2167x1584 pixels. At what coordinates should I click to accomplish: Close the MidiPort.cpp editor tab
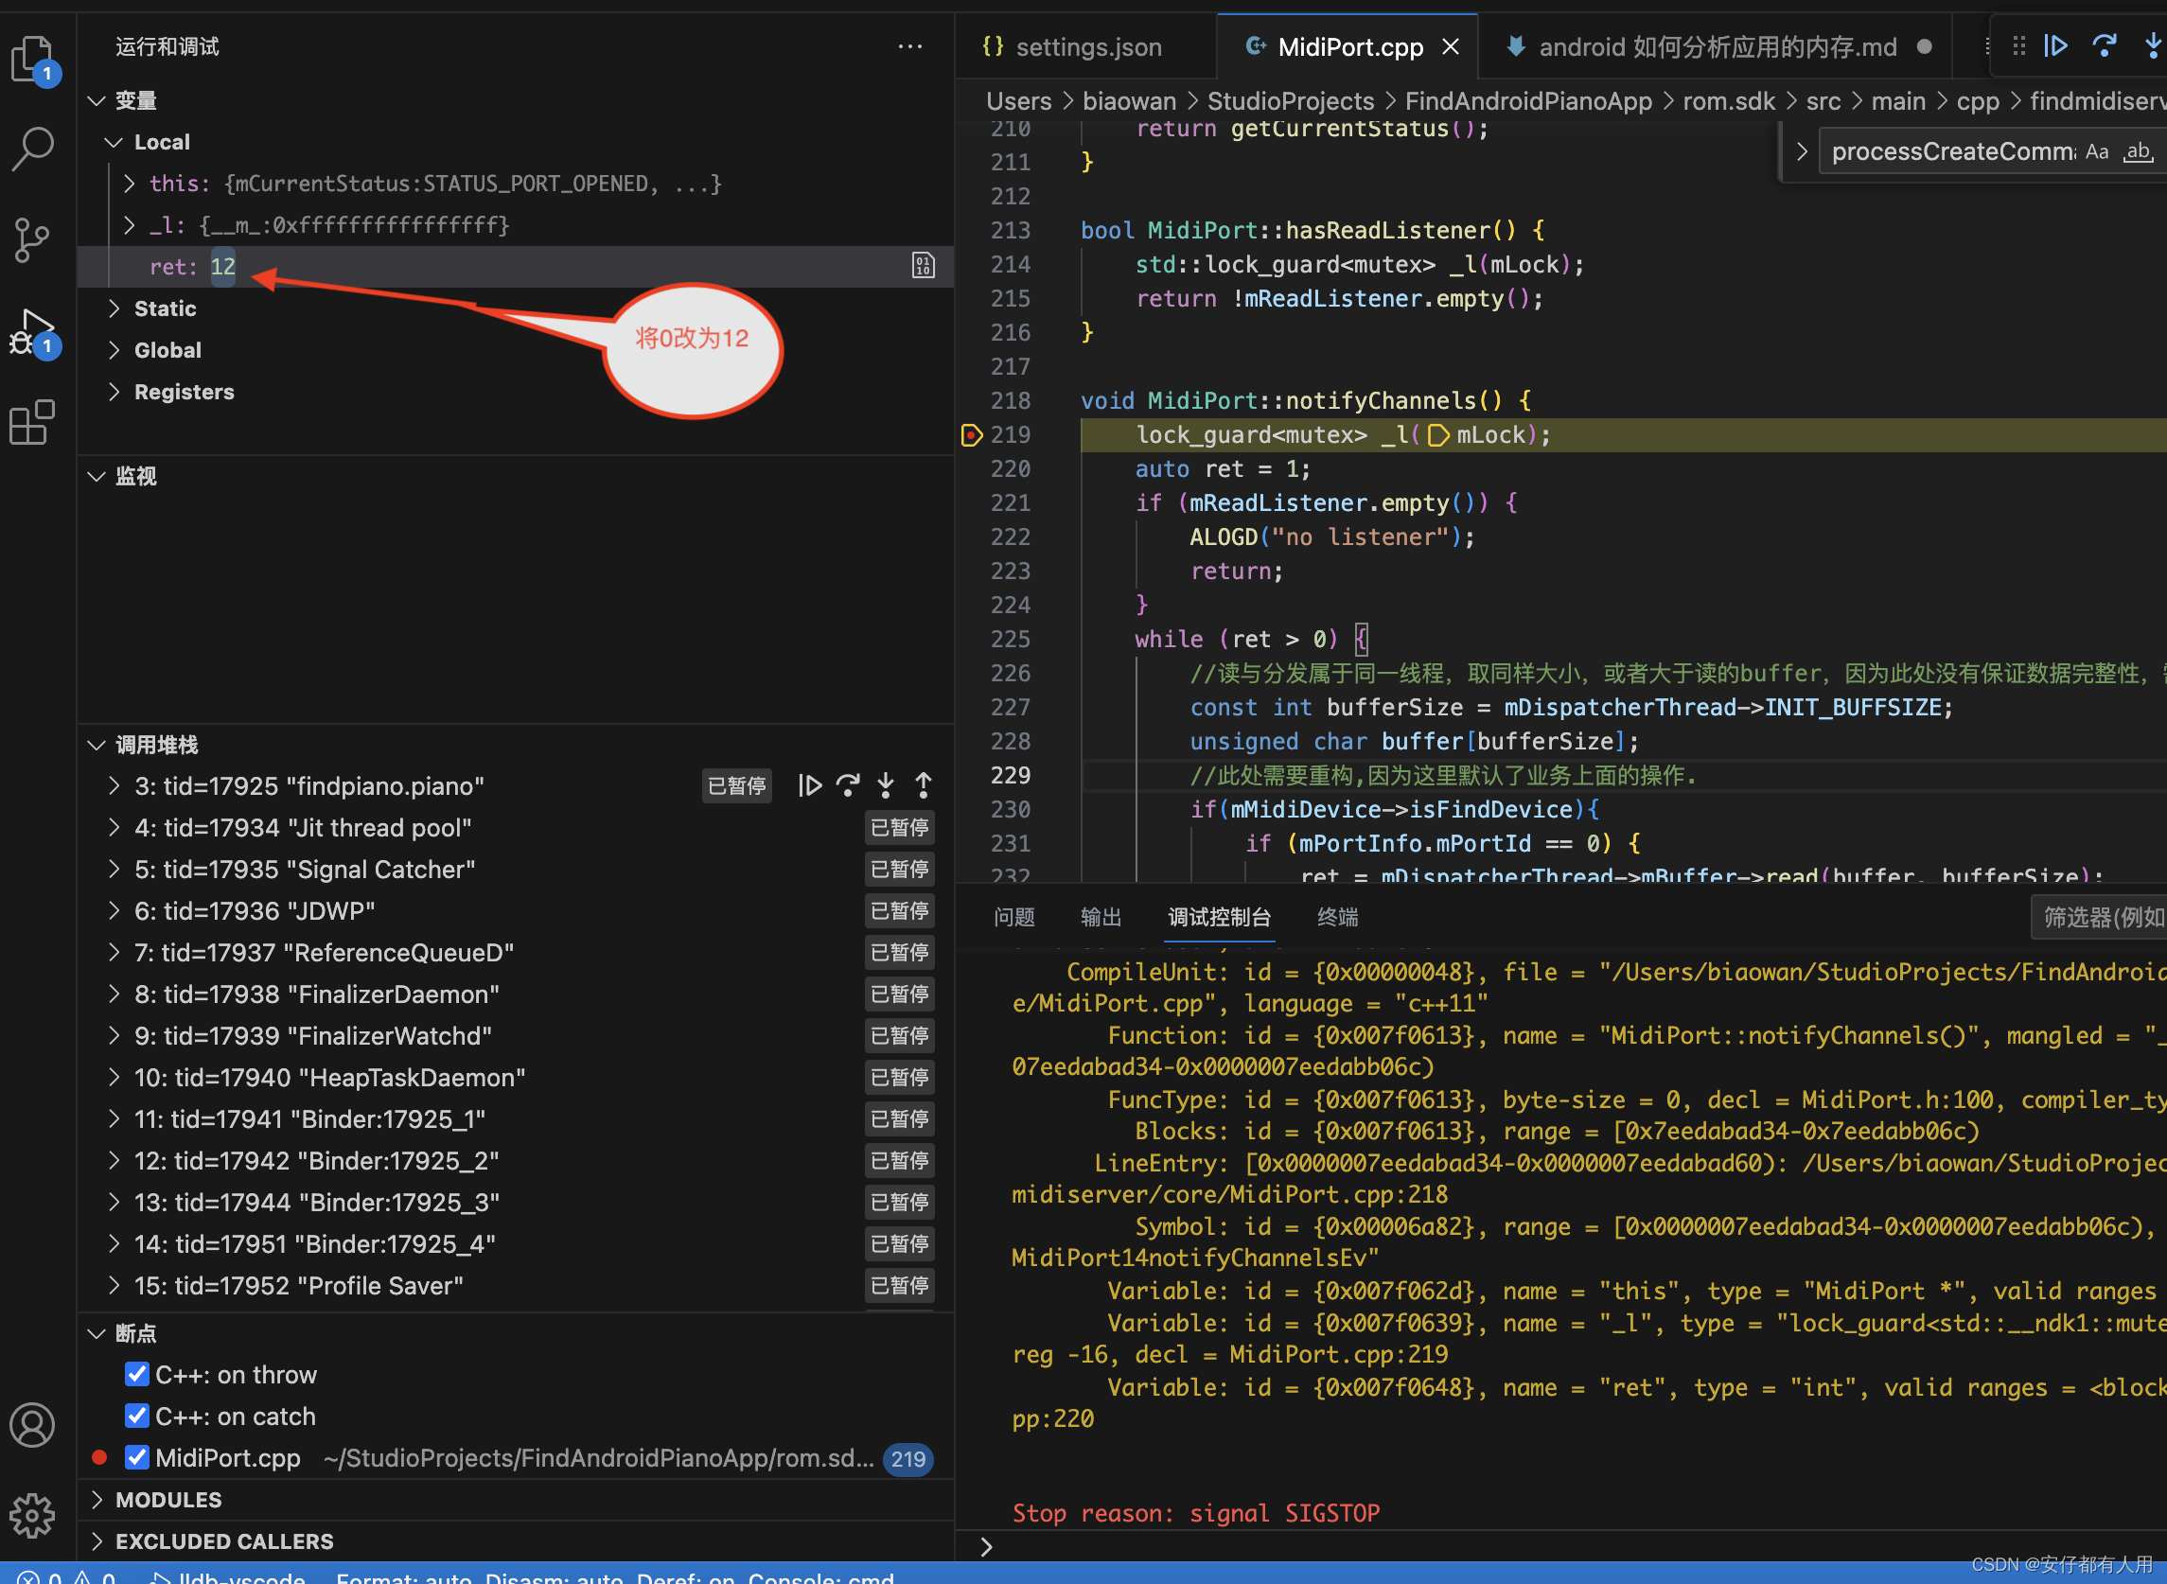[x=1451, y=47]
